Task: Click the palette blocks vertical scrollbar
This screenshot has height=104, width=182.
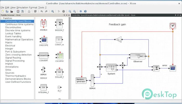Action: [x=69, y=38]
